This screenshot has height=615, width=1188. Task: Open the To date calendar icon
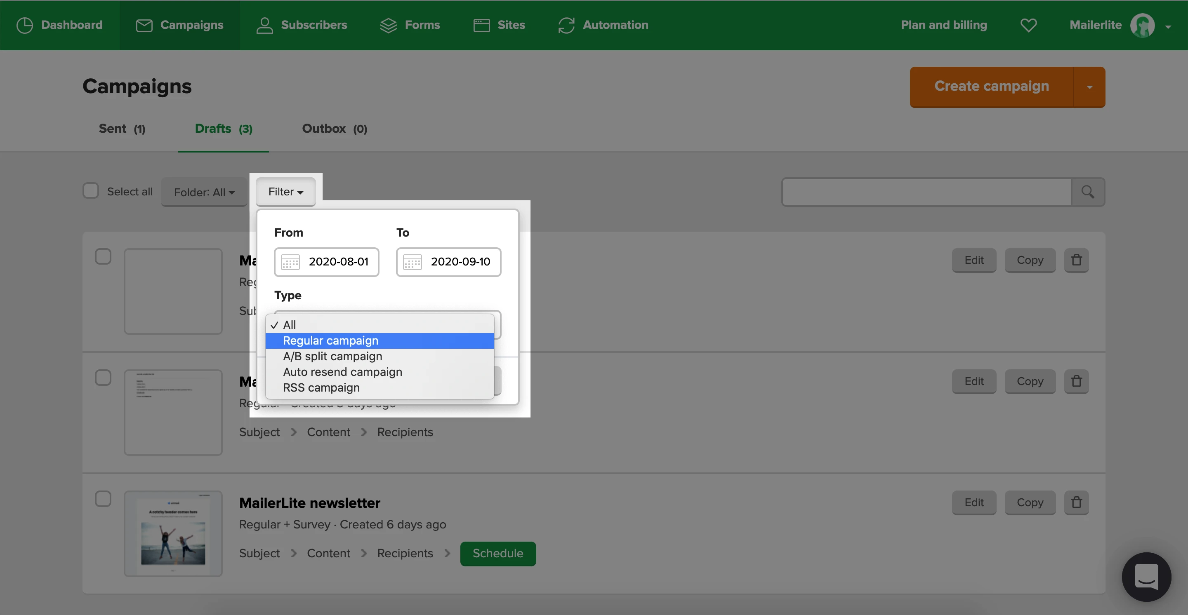(x=412, y=262)
